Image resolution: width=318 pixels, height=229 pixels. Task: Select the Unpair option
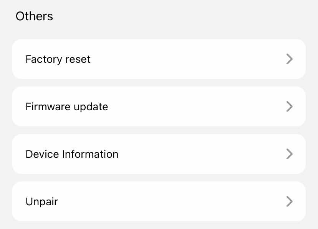point(159,201)
